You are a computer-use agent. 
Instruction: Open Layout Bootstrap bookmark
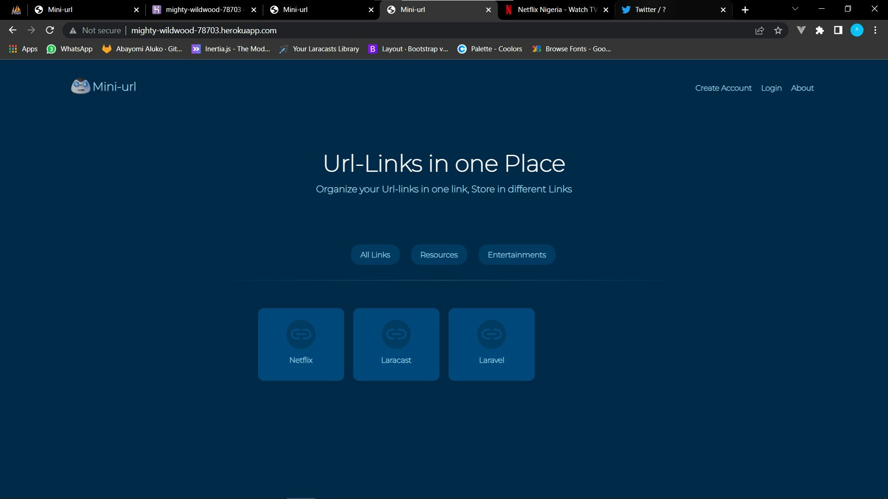pos(408,49)
